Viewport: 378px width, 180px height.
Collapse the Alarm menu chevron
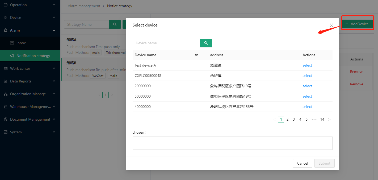[54, 30]
